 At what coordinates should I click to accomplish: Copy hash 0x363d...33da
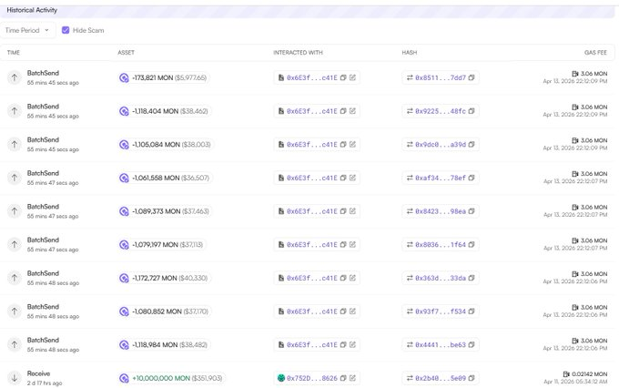[x=472, y=278]
